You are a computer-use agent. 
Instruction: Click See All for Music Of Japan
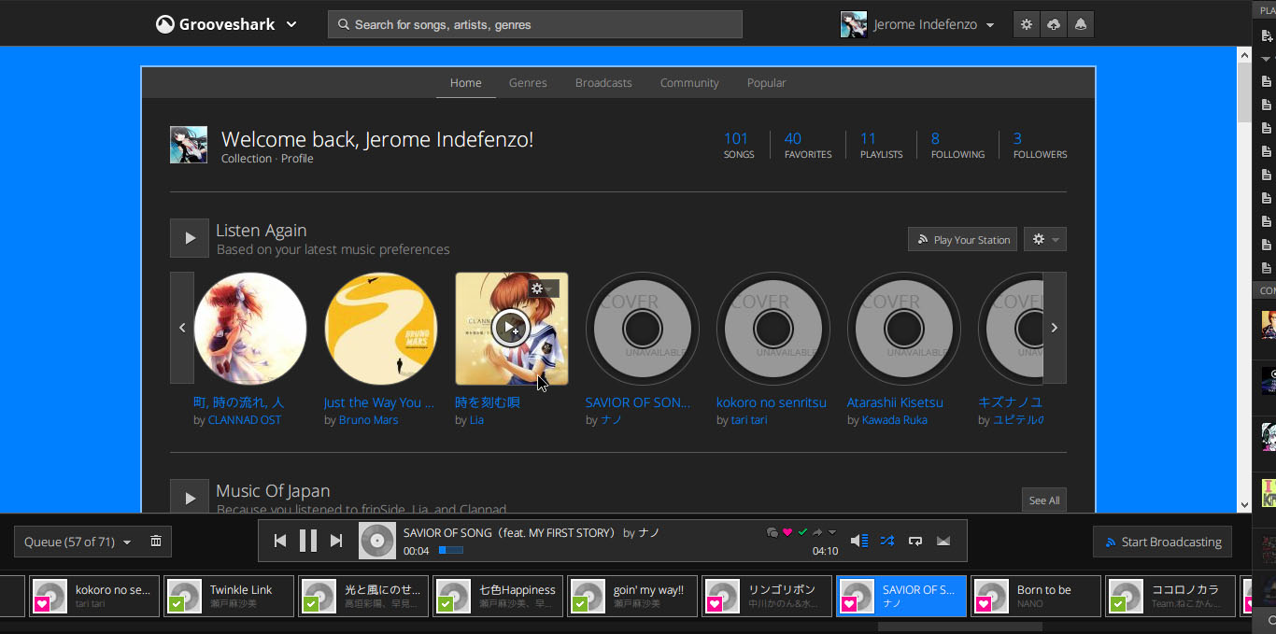(1044, 500)
